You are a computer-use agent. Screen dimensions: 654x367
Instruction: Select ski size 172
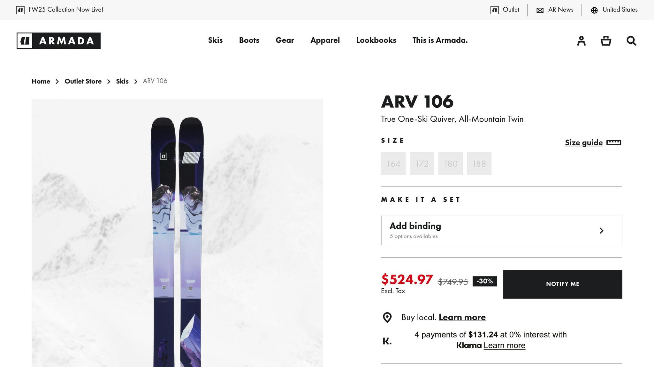422,163
